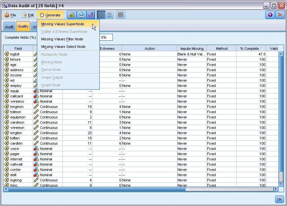Click the Nominal measurement icon in equip row
The image size is (287, 206).
(x=36, y=91)
